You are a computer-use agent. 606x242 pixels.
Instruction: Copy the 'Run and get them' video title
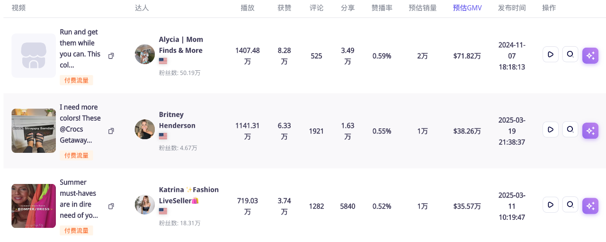pyautogui.click(x=111, y=56)
